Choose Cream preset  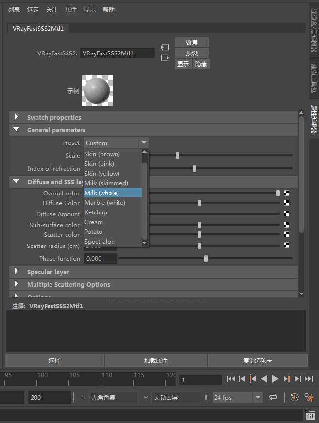click(x=113, y=222)
